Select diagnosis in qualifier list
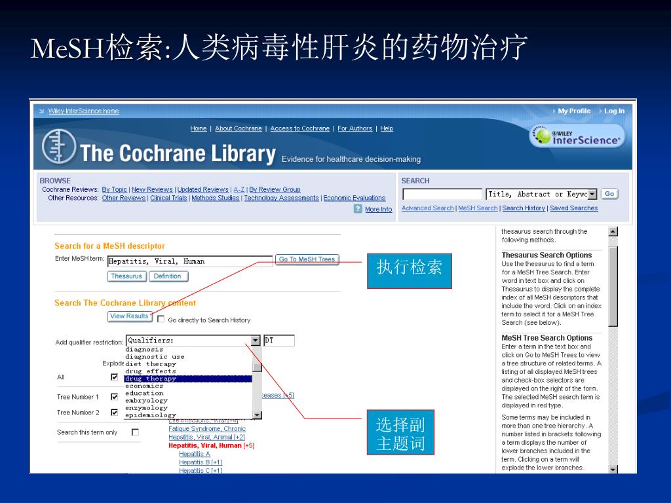The width and height of the screenshot is (671, 503). [188, 350]
